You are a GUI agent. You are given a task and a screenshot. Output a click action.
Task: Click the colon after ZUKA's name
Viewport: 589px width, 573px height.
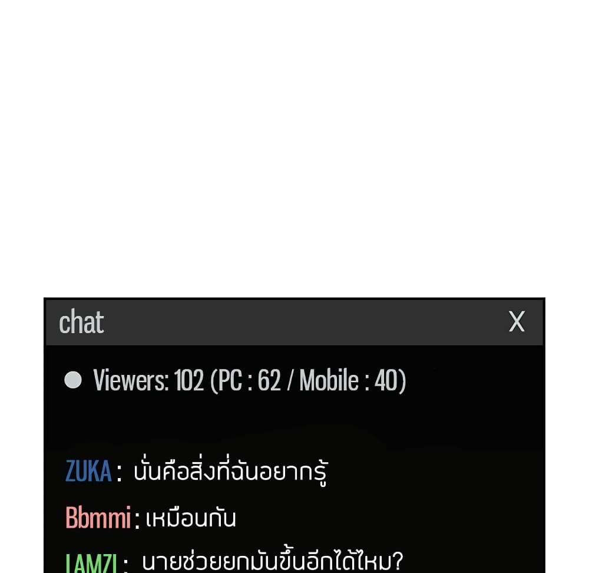click(119, 473)
